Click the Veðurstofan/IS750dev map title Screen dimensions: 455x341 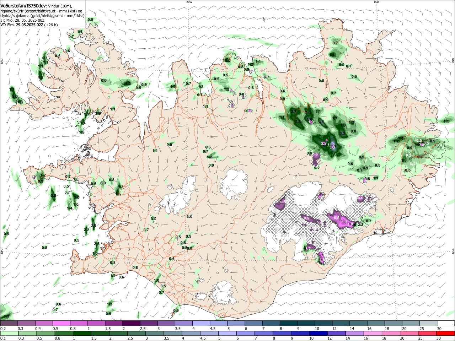[23, 6]
